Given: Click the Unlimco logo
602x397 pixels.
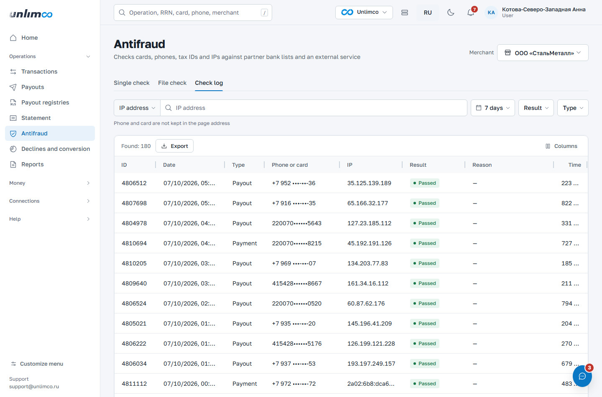Looking at the screenshot, I should click(31, 14).
